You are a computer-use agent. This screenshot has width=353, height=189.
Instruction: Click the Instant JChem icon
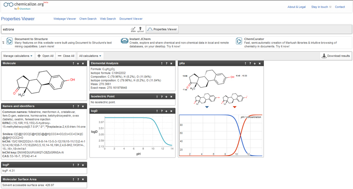coord(124,42)
